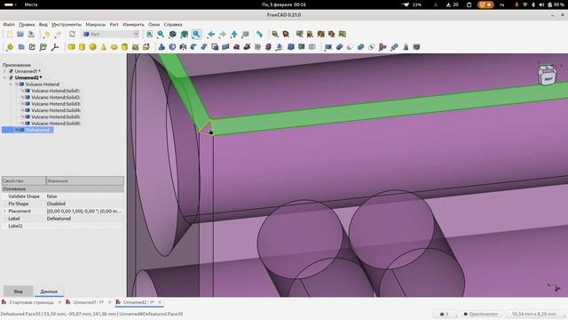568x320 pixels.
Task: Expand the Unnamed1 document tree node
Action: 4,71
